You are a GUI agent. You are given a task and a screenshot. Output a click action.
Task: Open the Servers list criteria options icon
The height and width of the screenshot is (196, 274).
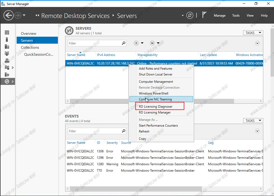136,43
